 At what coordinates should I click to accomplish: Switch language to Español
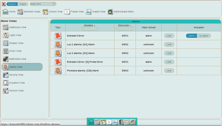tap(12, 4)
